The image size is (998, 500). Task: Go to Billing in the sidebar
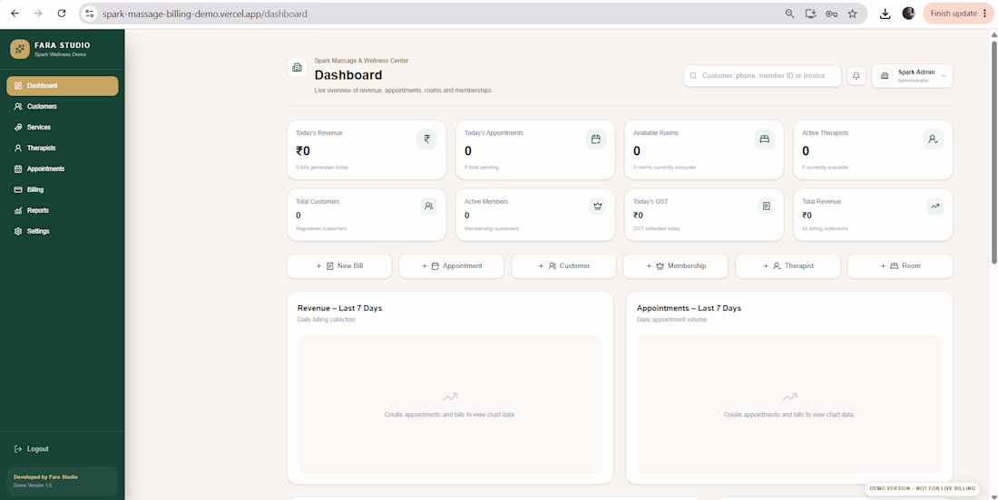point(63,189)
